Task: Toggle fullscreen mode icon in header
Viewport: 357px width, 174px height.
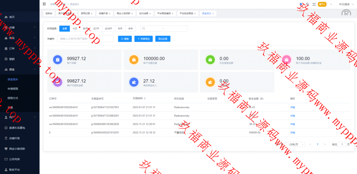Action: click(314, 4)
